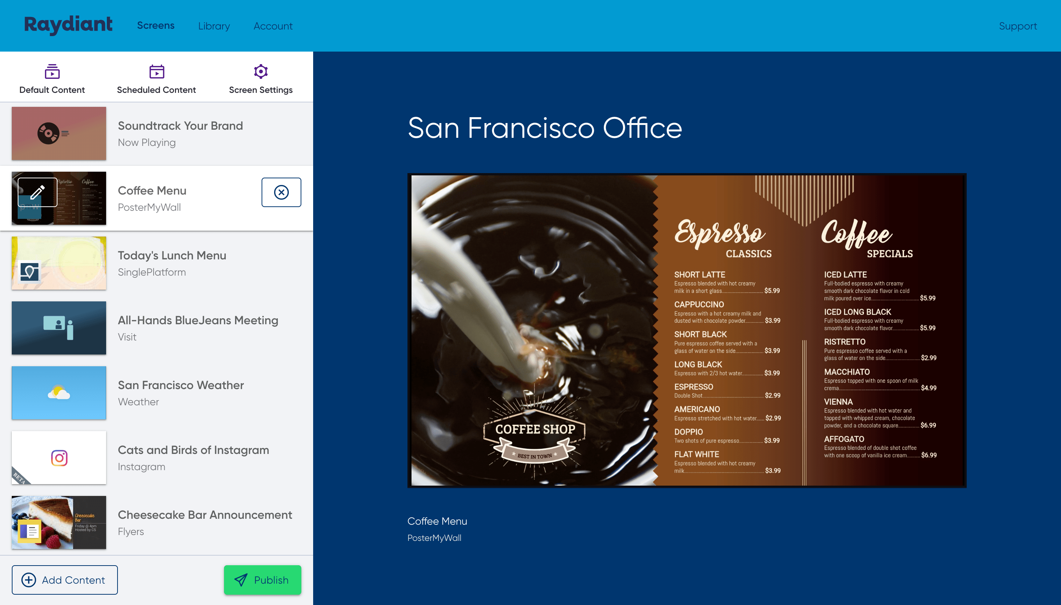Switch to Scheduled Content tab
The height and width of the screenshot is (605, 1061).
[x=156, y=79]
